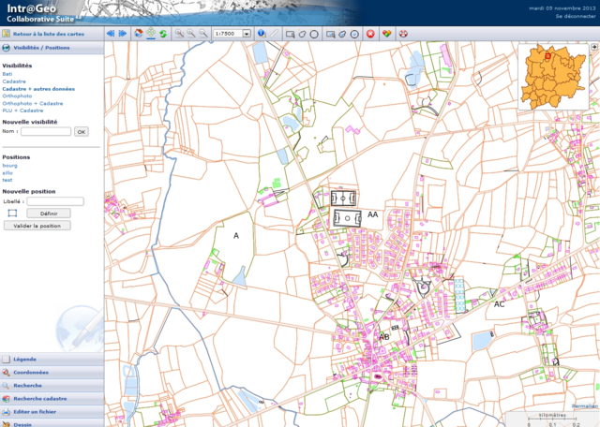Collapse the overview map with arrow icon
The width and height of the screenshot is (600, 427).
pyautogui.click(x=594, y=47)
